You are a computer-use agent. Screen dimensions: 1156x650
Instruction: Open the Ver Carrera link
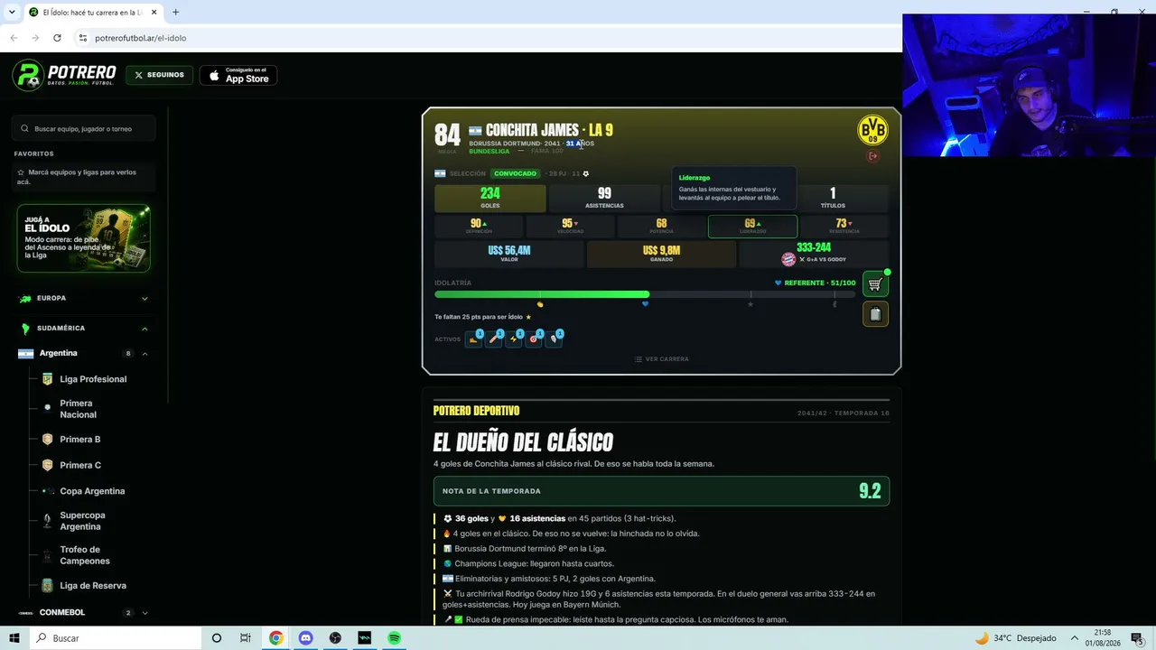coord(661,359)
